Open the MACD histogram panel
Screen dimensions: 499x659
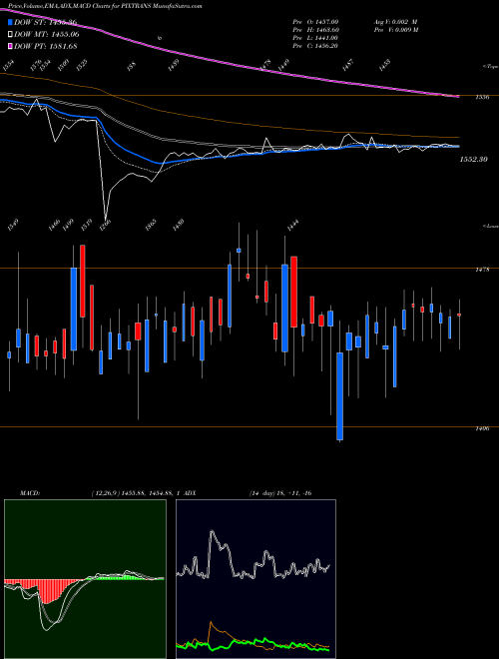pyautogui.click(x=85, y=579)
